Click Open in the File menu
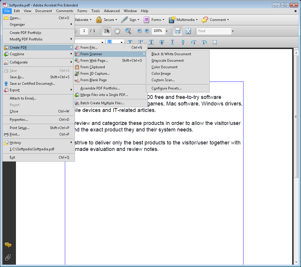This screenshot has width=301, height=267. point(39,18)
